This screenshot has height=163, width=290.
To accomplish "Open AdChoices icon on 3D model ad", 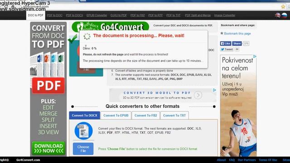I will tap(214, 90).
